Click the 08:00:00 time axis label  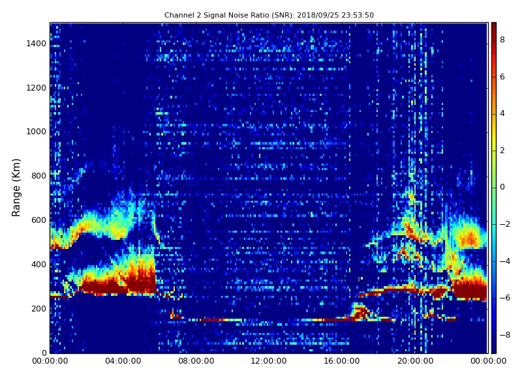tap(196, 361)
